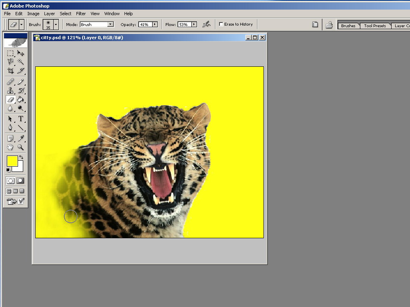Viewport: 410px width, 307px height.
Task: Toggle airbrush mode in options bar
Action: pos(206,24)
